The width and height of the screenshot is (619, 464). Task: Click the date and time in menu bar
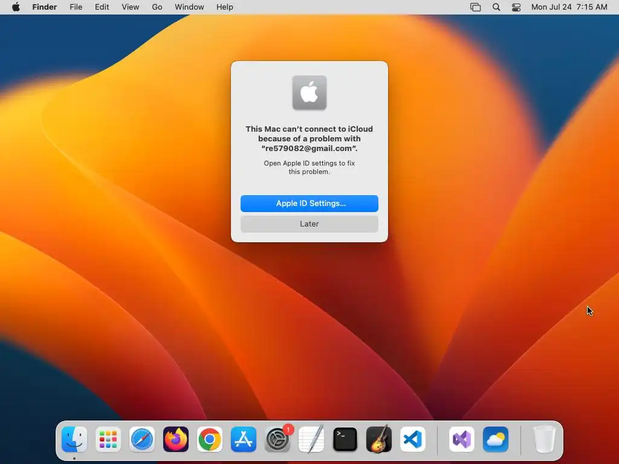coord(569,7)
